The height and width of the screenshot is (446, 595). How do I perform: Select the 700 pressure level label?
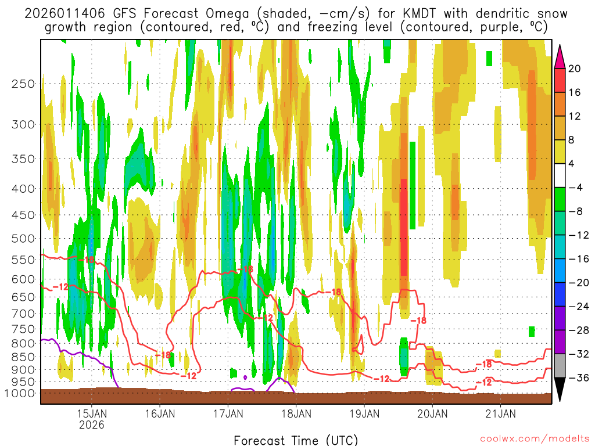(23, 314)
